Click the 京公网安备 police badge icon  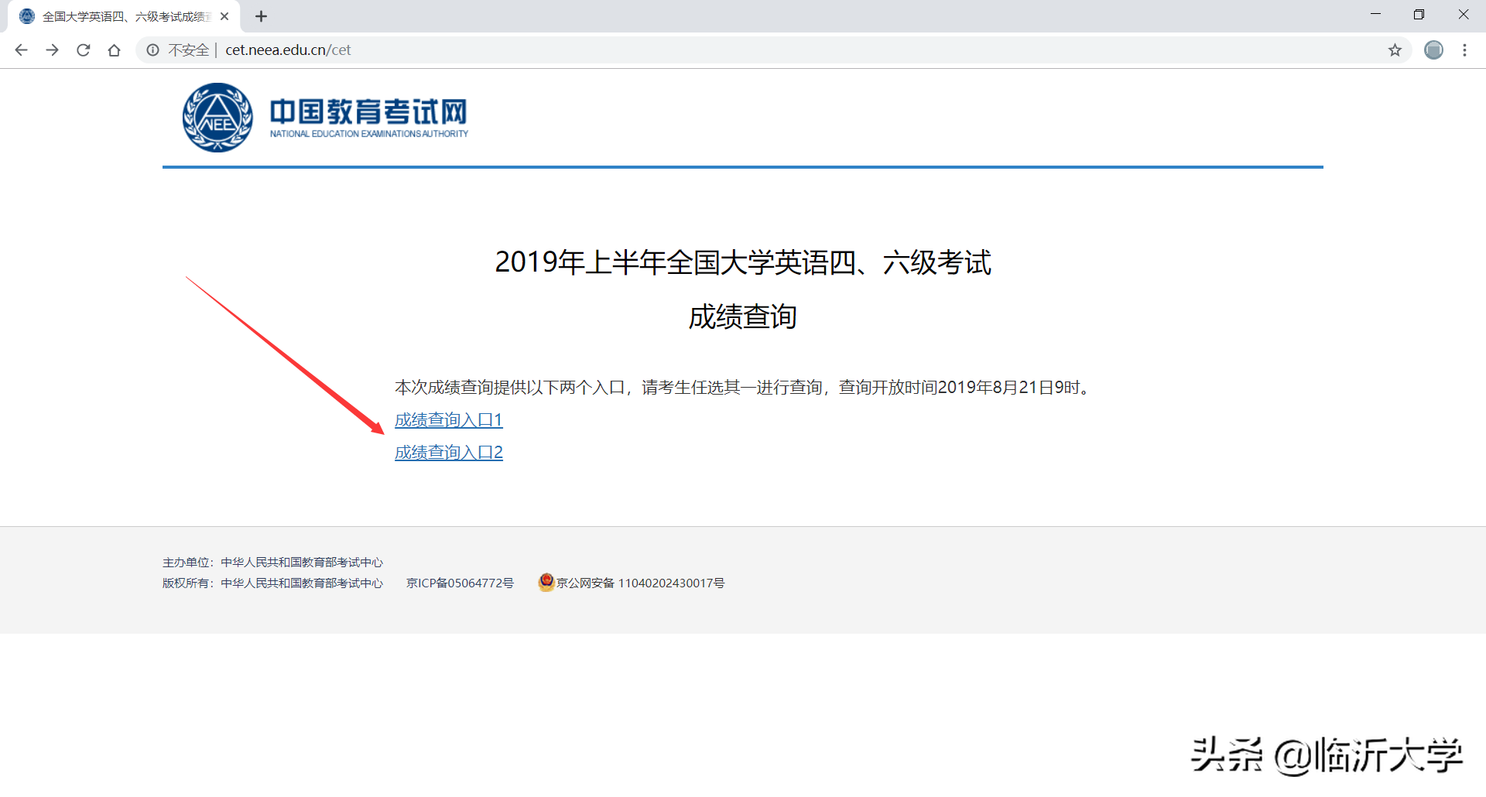coord(546,583)
